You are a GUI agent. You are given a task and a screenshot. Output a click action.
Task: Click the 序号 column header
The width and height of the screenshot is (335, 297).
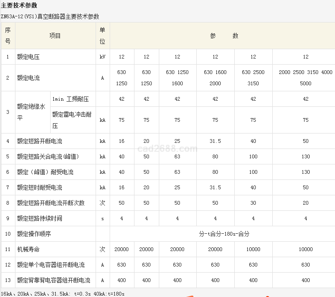(x=7, y=36)
